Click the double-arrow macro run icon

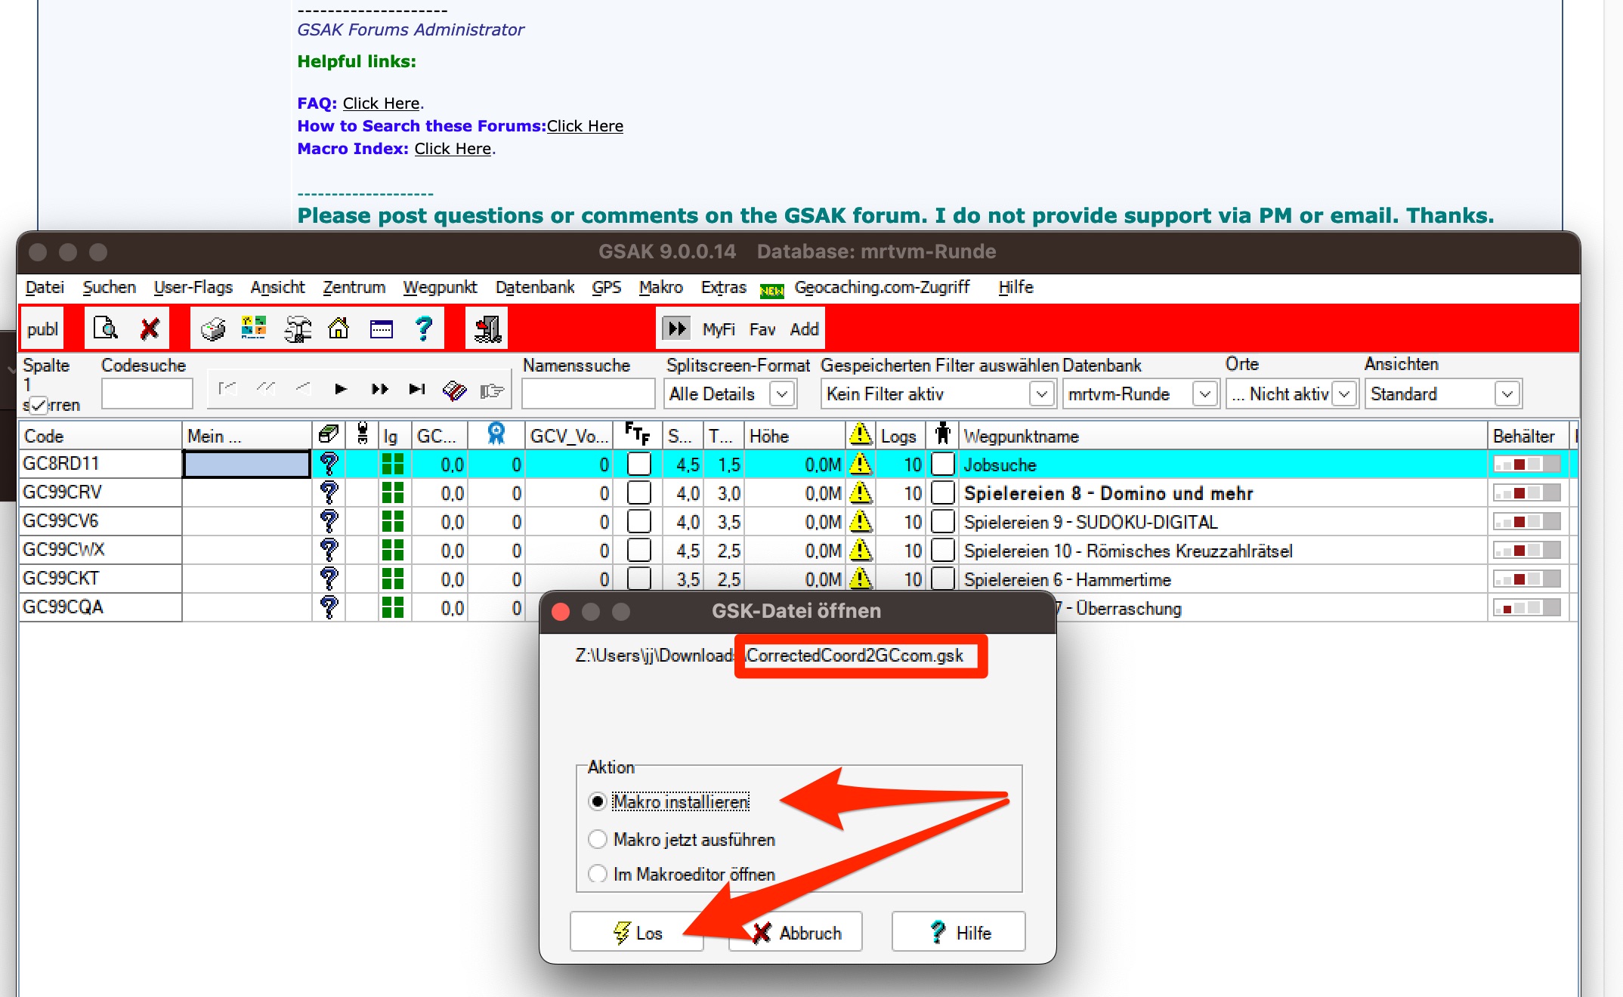point(676,329)
